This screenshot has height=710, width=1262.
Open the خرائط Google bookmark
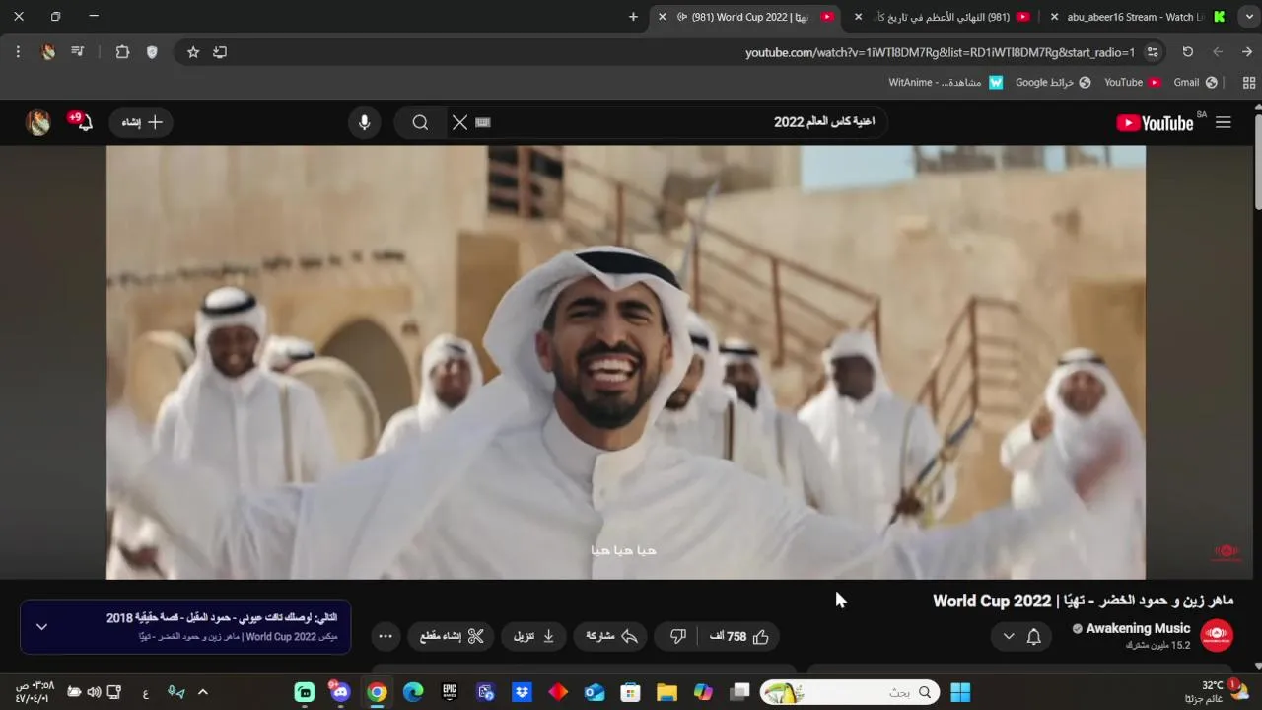1053,83
